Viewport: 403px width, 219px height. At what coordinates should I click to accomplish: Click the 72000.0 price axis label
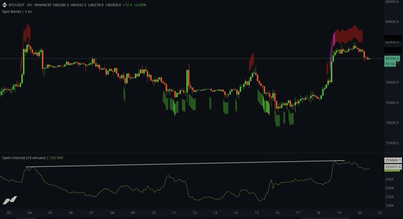[392, 143]
